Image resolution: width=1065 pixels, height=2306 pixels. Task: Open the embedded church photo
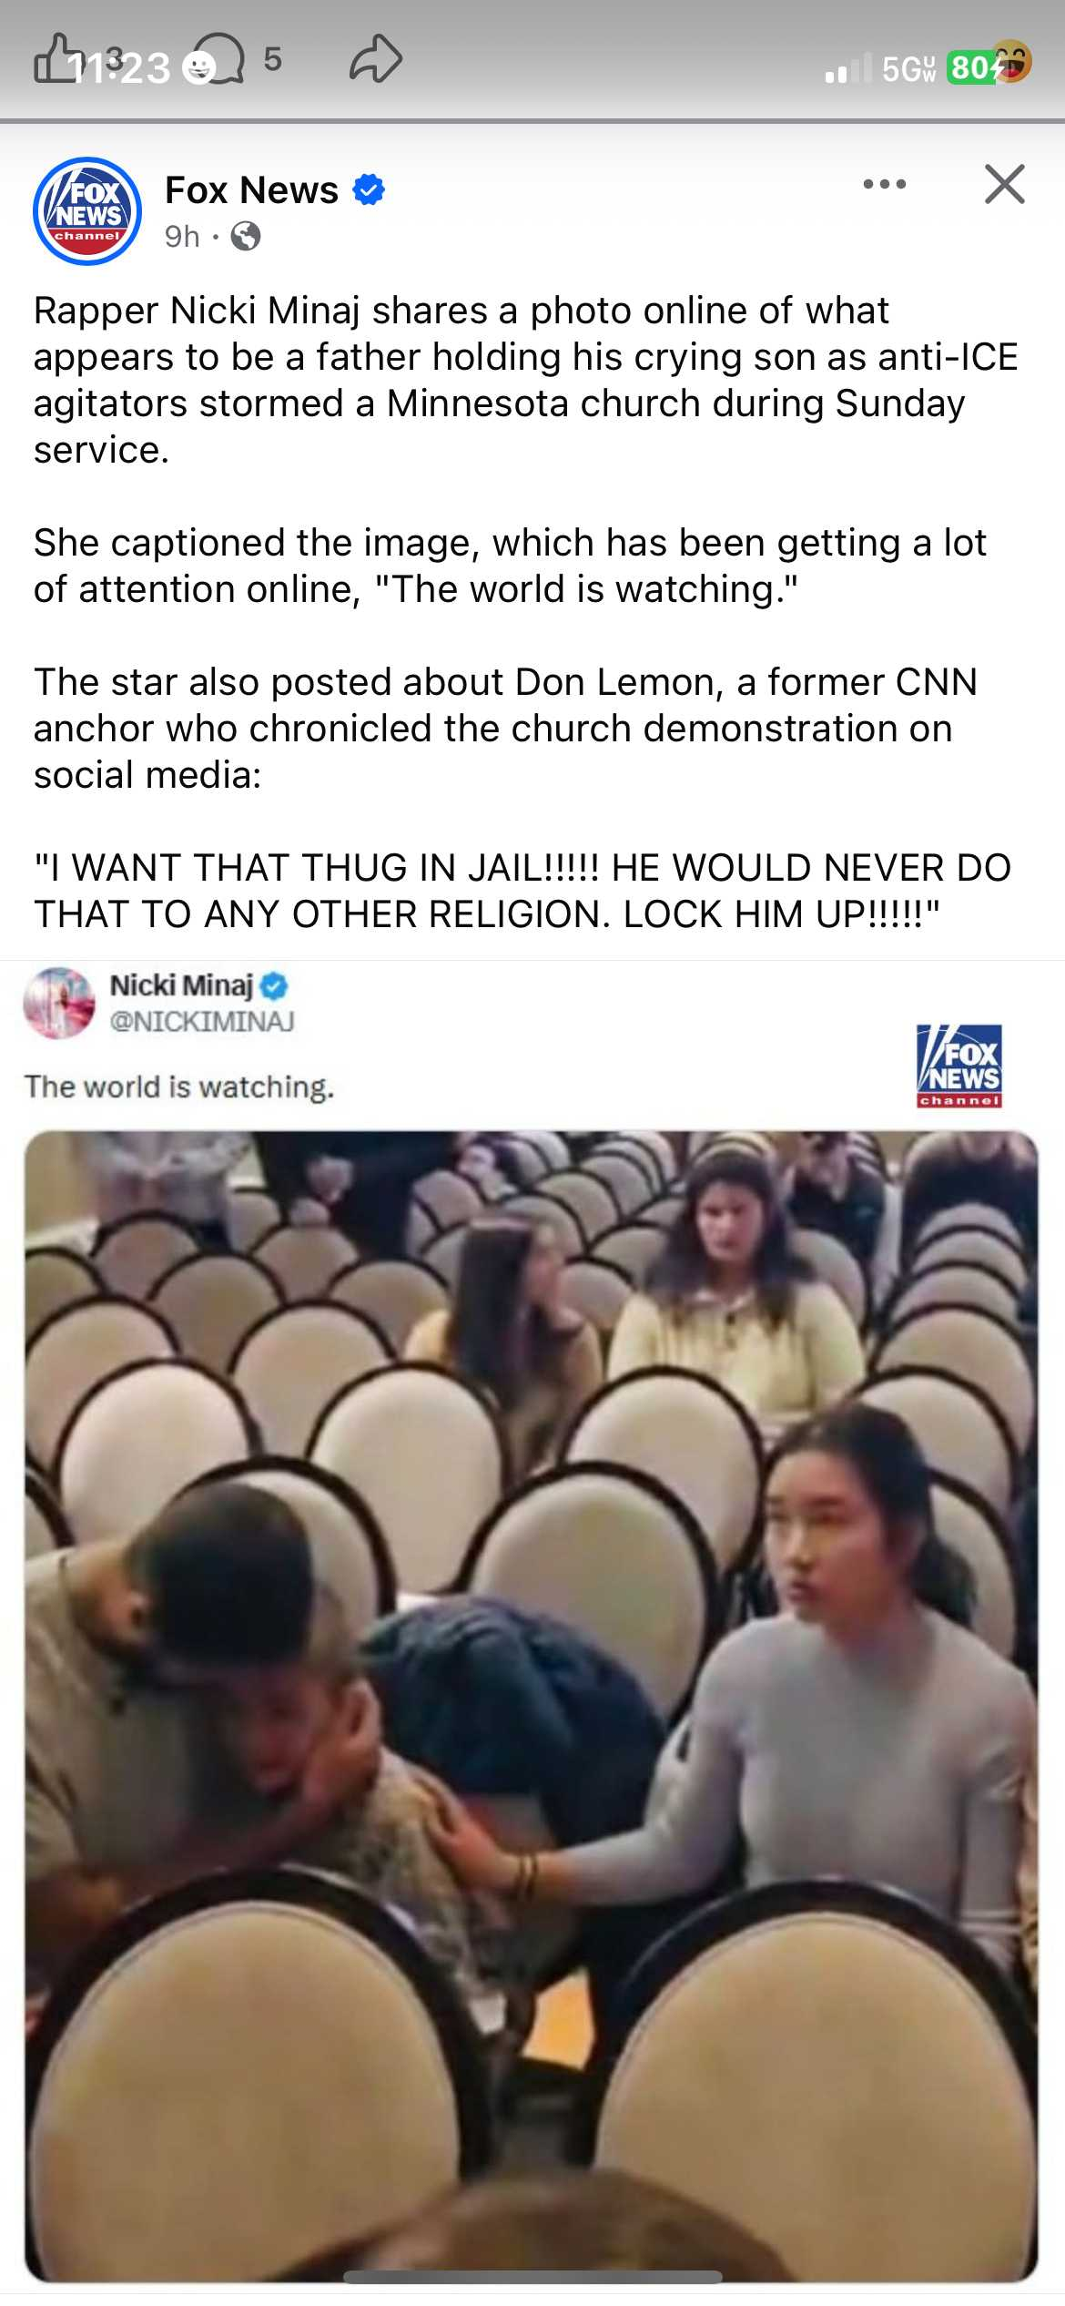(532, 1705)
